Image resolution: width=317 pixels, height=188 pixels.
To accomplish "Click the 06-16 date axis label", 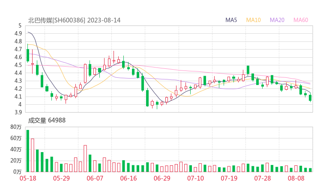I will (x=129, y=178).
